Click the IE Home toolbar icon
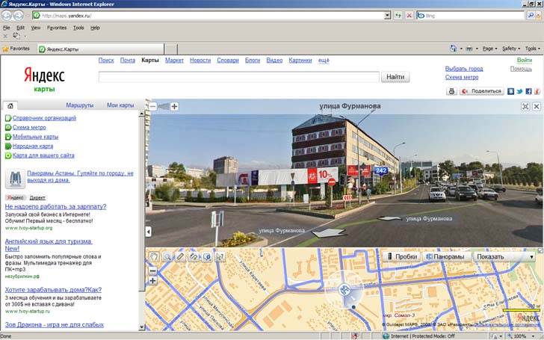This screenshot has width=544, height=340. click(453, 49)
